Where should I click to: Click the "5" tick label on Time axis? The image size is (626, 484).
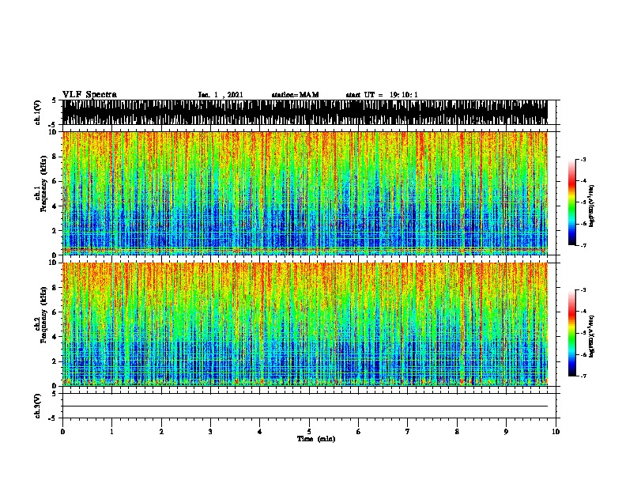point(309,432)
